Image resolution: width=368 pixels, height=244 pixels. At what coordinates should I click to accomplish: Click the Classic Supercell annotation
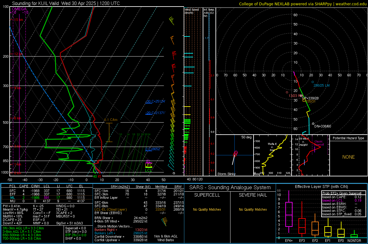[319, 143]
